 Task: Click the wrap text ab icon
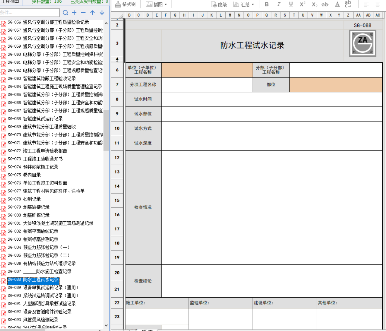[348, 4]
